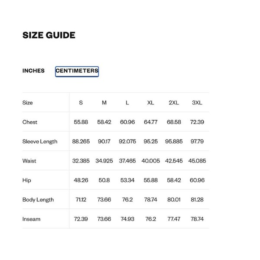Switch to the INCHES tab
The height and width of the screenshot is (260, 260).
tap(33, 71)
